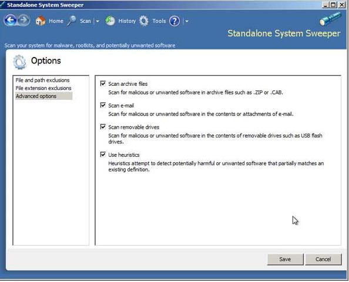The height and width of the screenshot is (282, 349).
Task: Expand the Help dropdown arrow
Action: pos(187,21)
